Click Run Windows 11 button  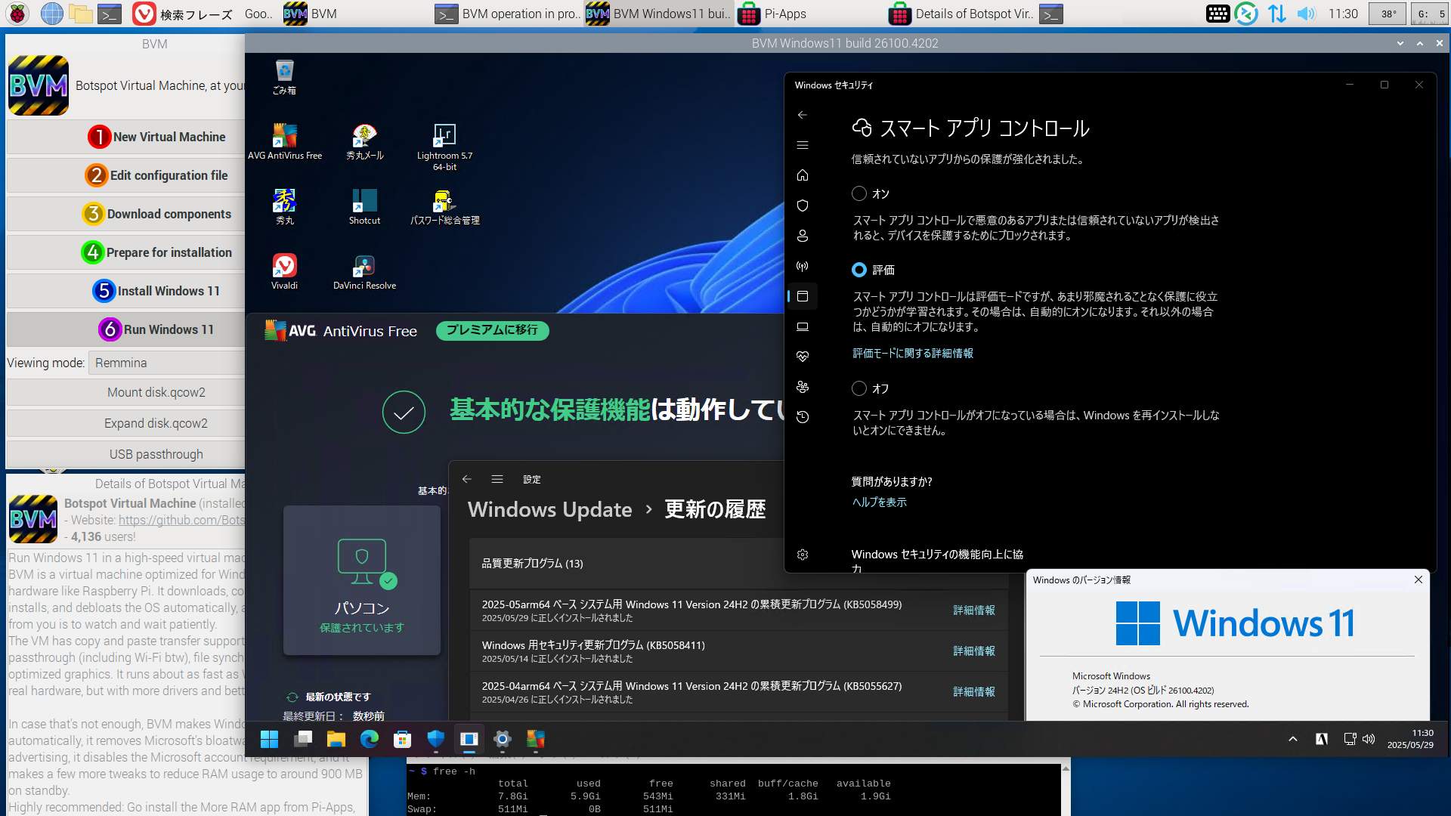[x=126, y=329]
